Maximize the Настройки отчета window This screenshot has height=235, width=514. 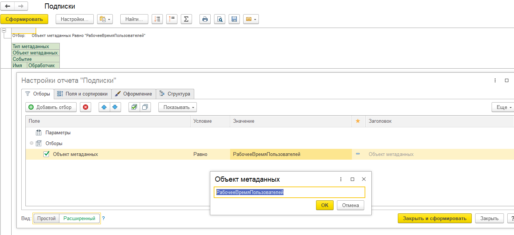coord(507,80)
